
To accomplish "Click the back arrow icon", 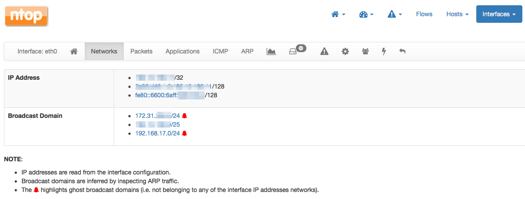I will pyautogui.click(x=403, y=52).
